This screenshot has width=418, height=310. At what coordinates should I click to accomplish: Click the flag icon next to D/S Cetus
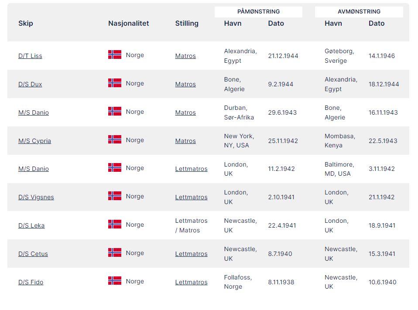point(115,253)
